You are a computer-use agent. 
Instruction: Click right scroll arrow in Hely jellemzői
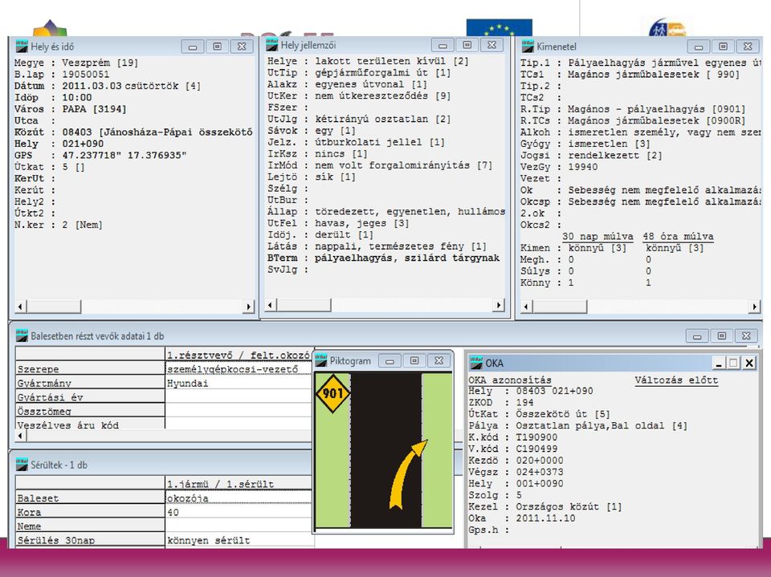[499, 305]
